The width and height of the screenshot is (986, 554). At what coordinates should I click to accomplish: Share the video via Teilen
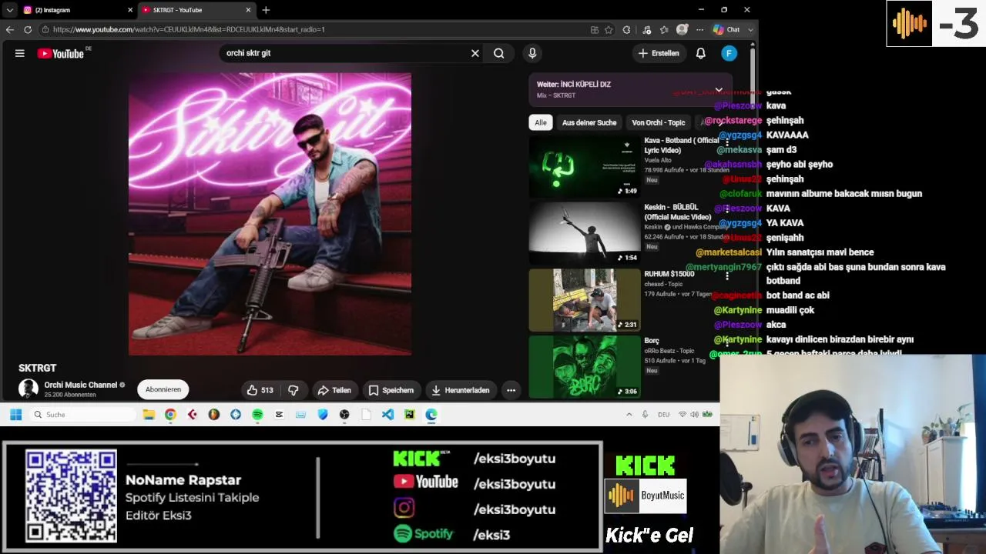point(334,390)
